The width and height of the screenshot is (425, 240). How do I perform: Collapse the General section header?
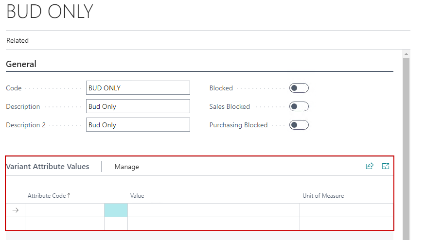(21, 64)
